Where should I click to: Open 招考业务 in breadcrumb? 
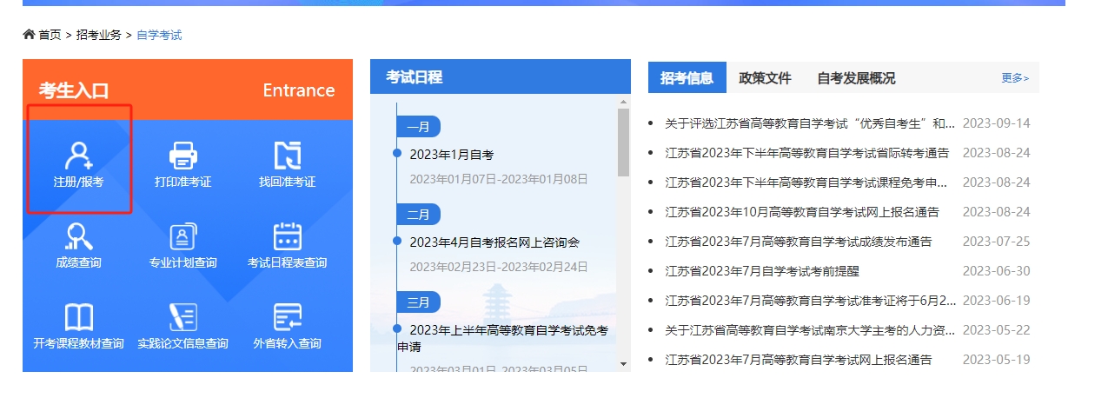[x=98, y=35]
